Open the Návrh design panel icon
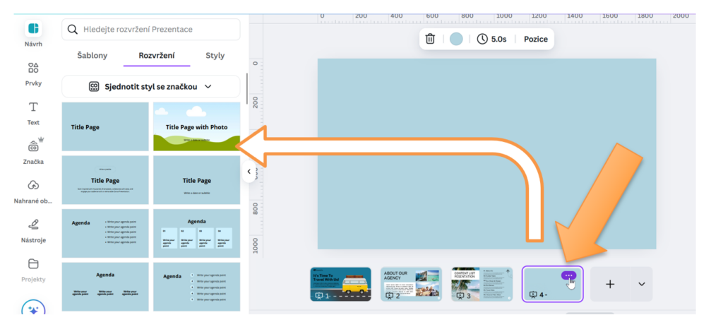This screenshot has height=327, width=723. 33,29
